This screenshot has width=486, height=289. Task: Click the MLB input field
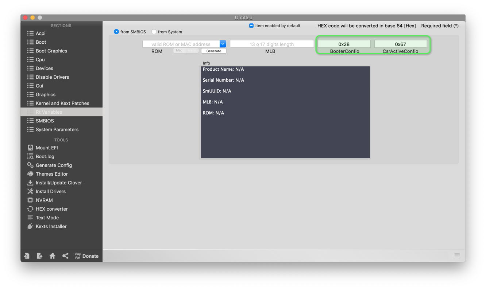(x=272, y=44)
